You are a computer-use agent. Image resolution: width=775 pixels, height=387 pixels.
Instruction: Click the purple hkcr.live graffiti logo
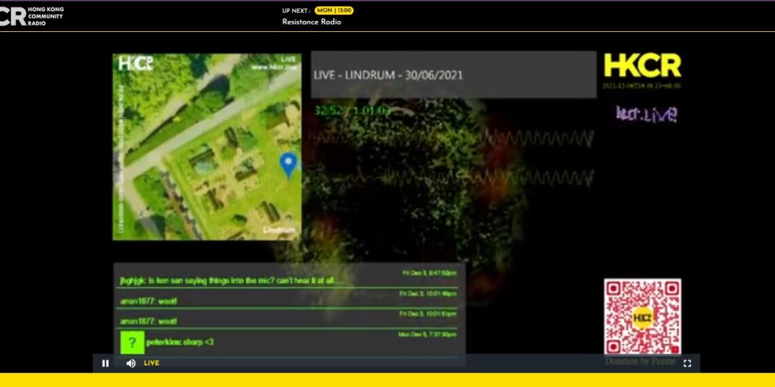tap(646, 113)
